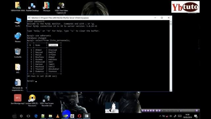Click the console scrollbar up arrow

pos(171,21)
